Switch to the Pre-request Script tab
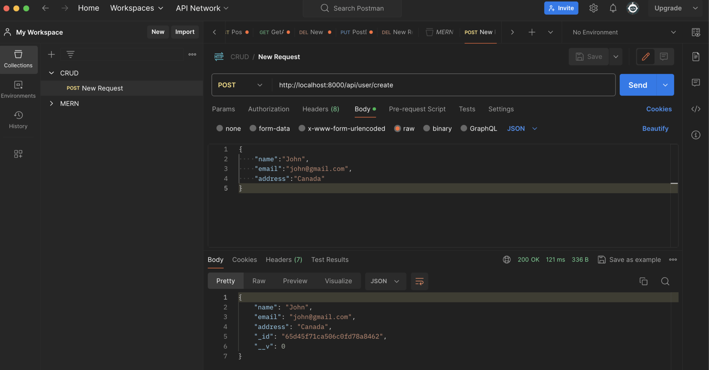The width and height of the screenshot is (709, 370). coord(417,109)
